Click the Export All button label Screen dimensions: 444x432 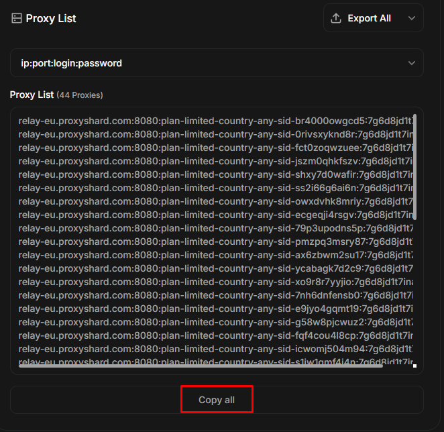click(369, 18)
